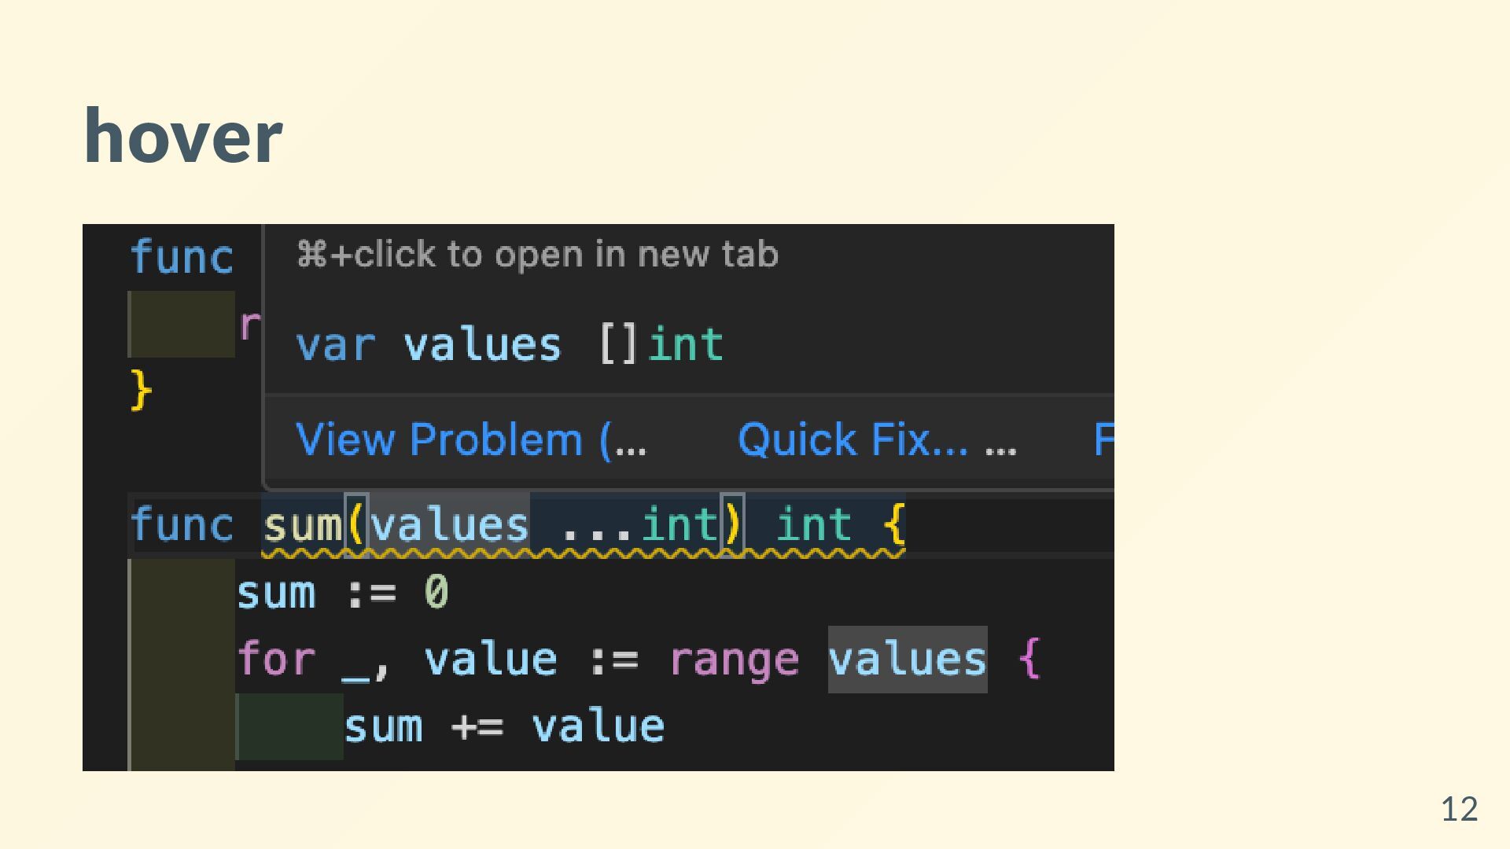The width and height of the screenshot is (1510, 849).
Task: Click the ...int variadic type
Action: pos(639,525)
